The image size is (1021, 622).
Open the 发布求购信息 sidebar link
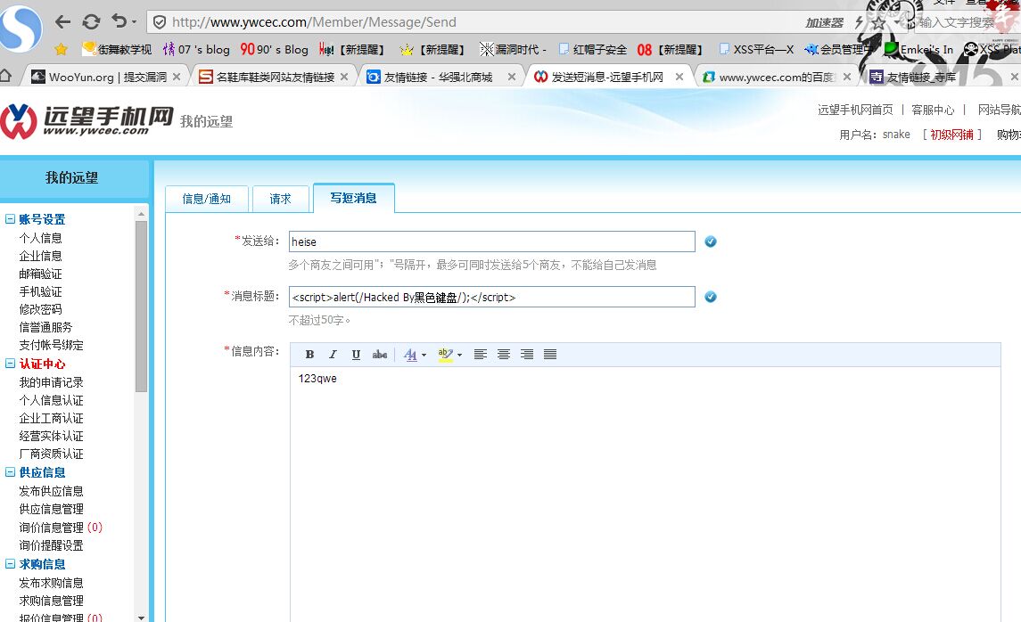[x=51, y=583]
